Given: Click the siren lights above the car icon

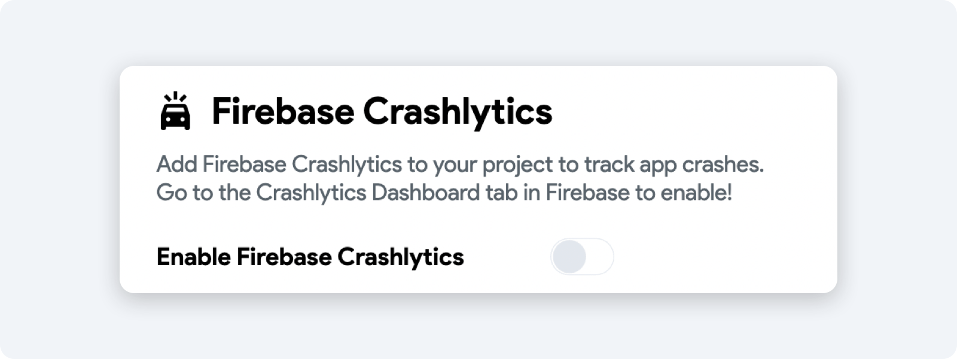Looking at the screenshot, I should (175, 98).
